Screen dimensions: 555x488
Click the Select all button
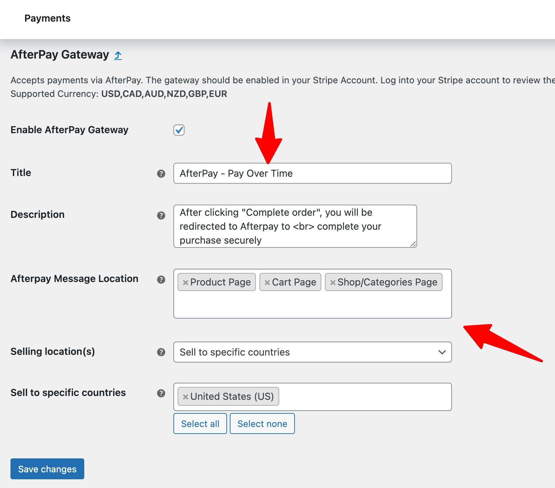point(200,424)
